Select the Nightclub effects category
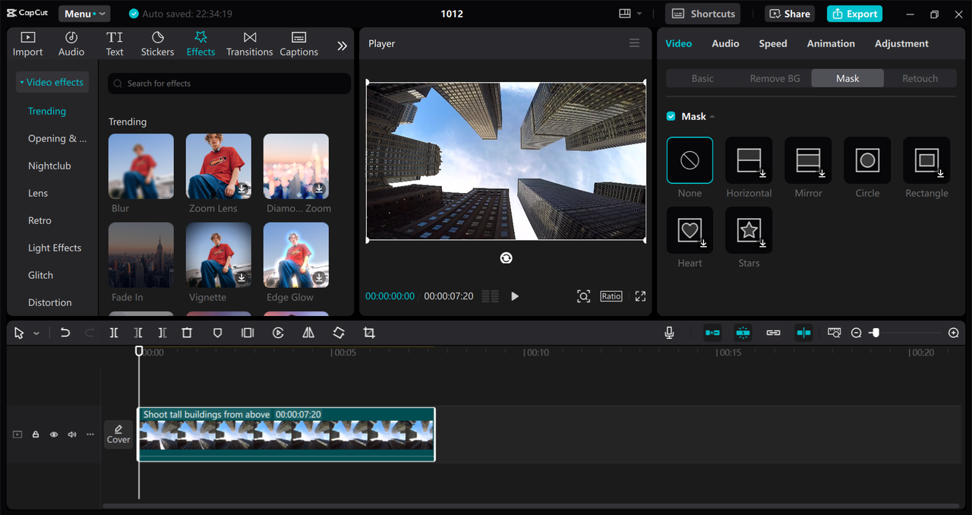This screenshot has width=972, height=515. [49, 166]
